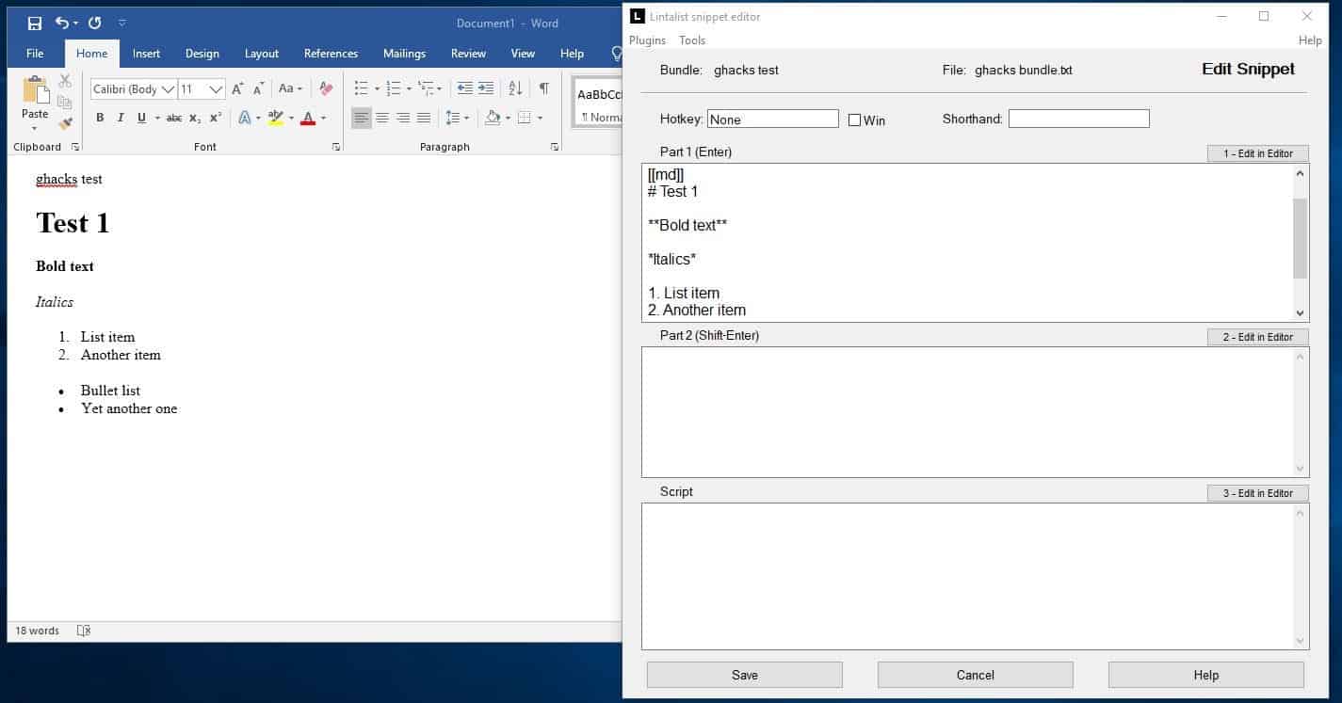Viewport: 1342px width, 703px height.
Task: Expand the borders dropdown arrow
Action: pos(540,118)
